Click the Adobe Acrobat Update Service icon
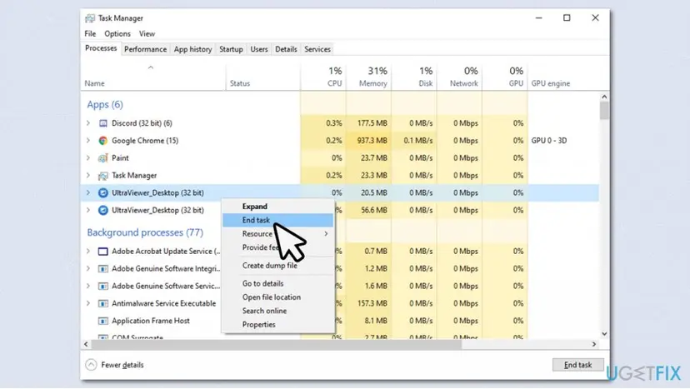The height and width of the screenshot is (389, 690). [103, 252]
